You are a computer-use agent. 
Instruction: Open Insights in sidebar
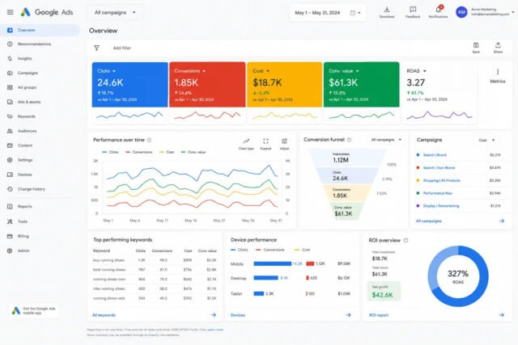tap(40, 58)
